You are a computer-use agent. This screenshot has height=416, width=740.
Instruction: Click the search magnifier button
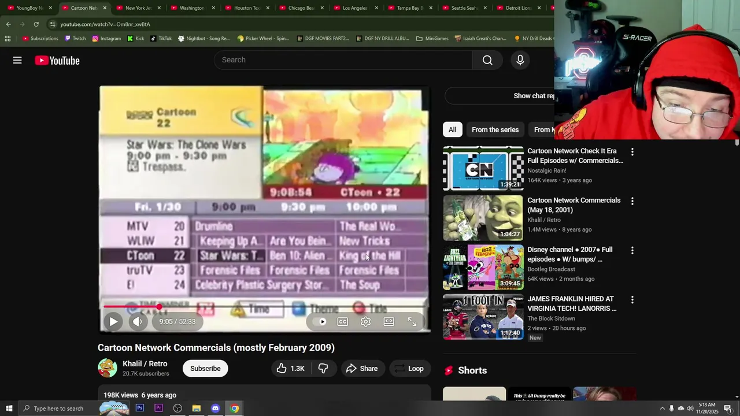click(x=487, y=60)
